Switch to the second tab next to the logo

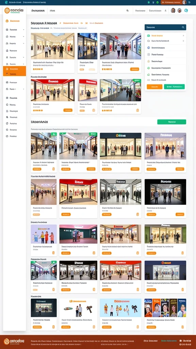point(52,11)
